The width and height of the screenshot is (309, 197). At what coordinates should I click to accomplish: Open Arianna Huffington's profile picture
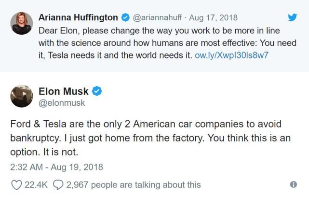click(21, 23)
